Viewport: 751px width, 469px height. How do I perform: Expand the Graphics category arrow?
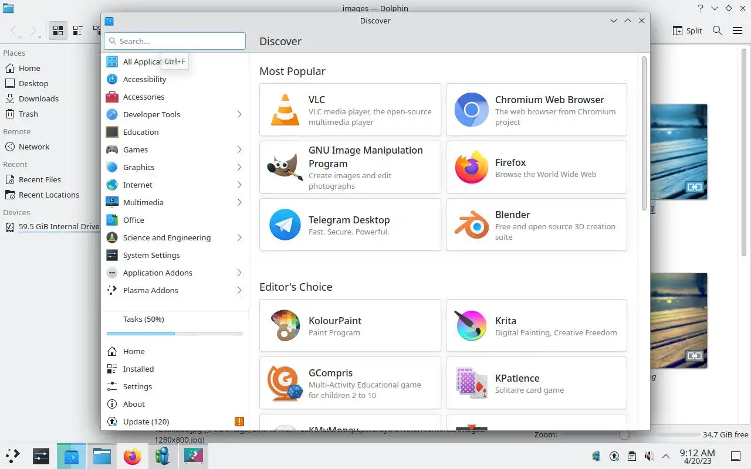coord(239,167)
